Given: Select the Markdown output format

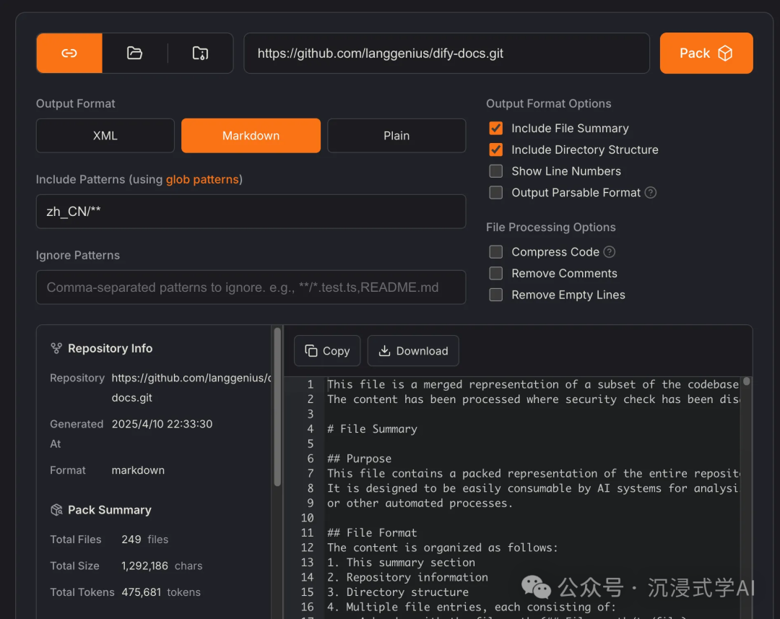Looking at the screenshot, I should [251, 135].
